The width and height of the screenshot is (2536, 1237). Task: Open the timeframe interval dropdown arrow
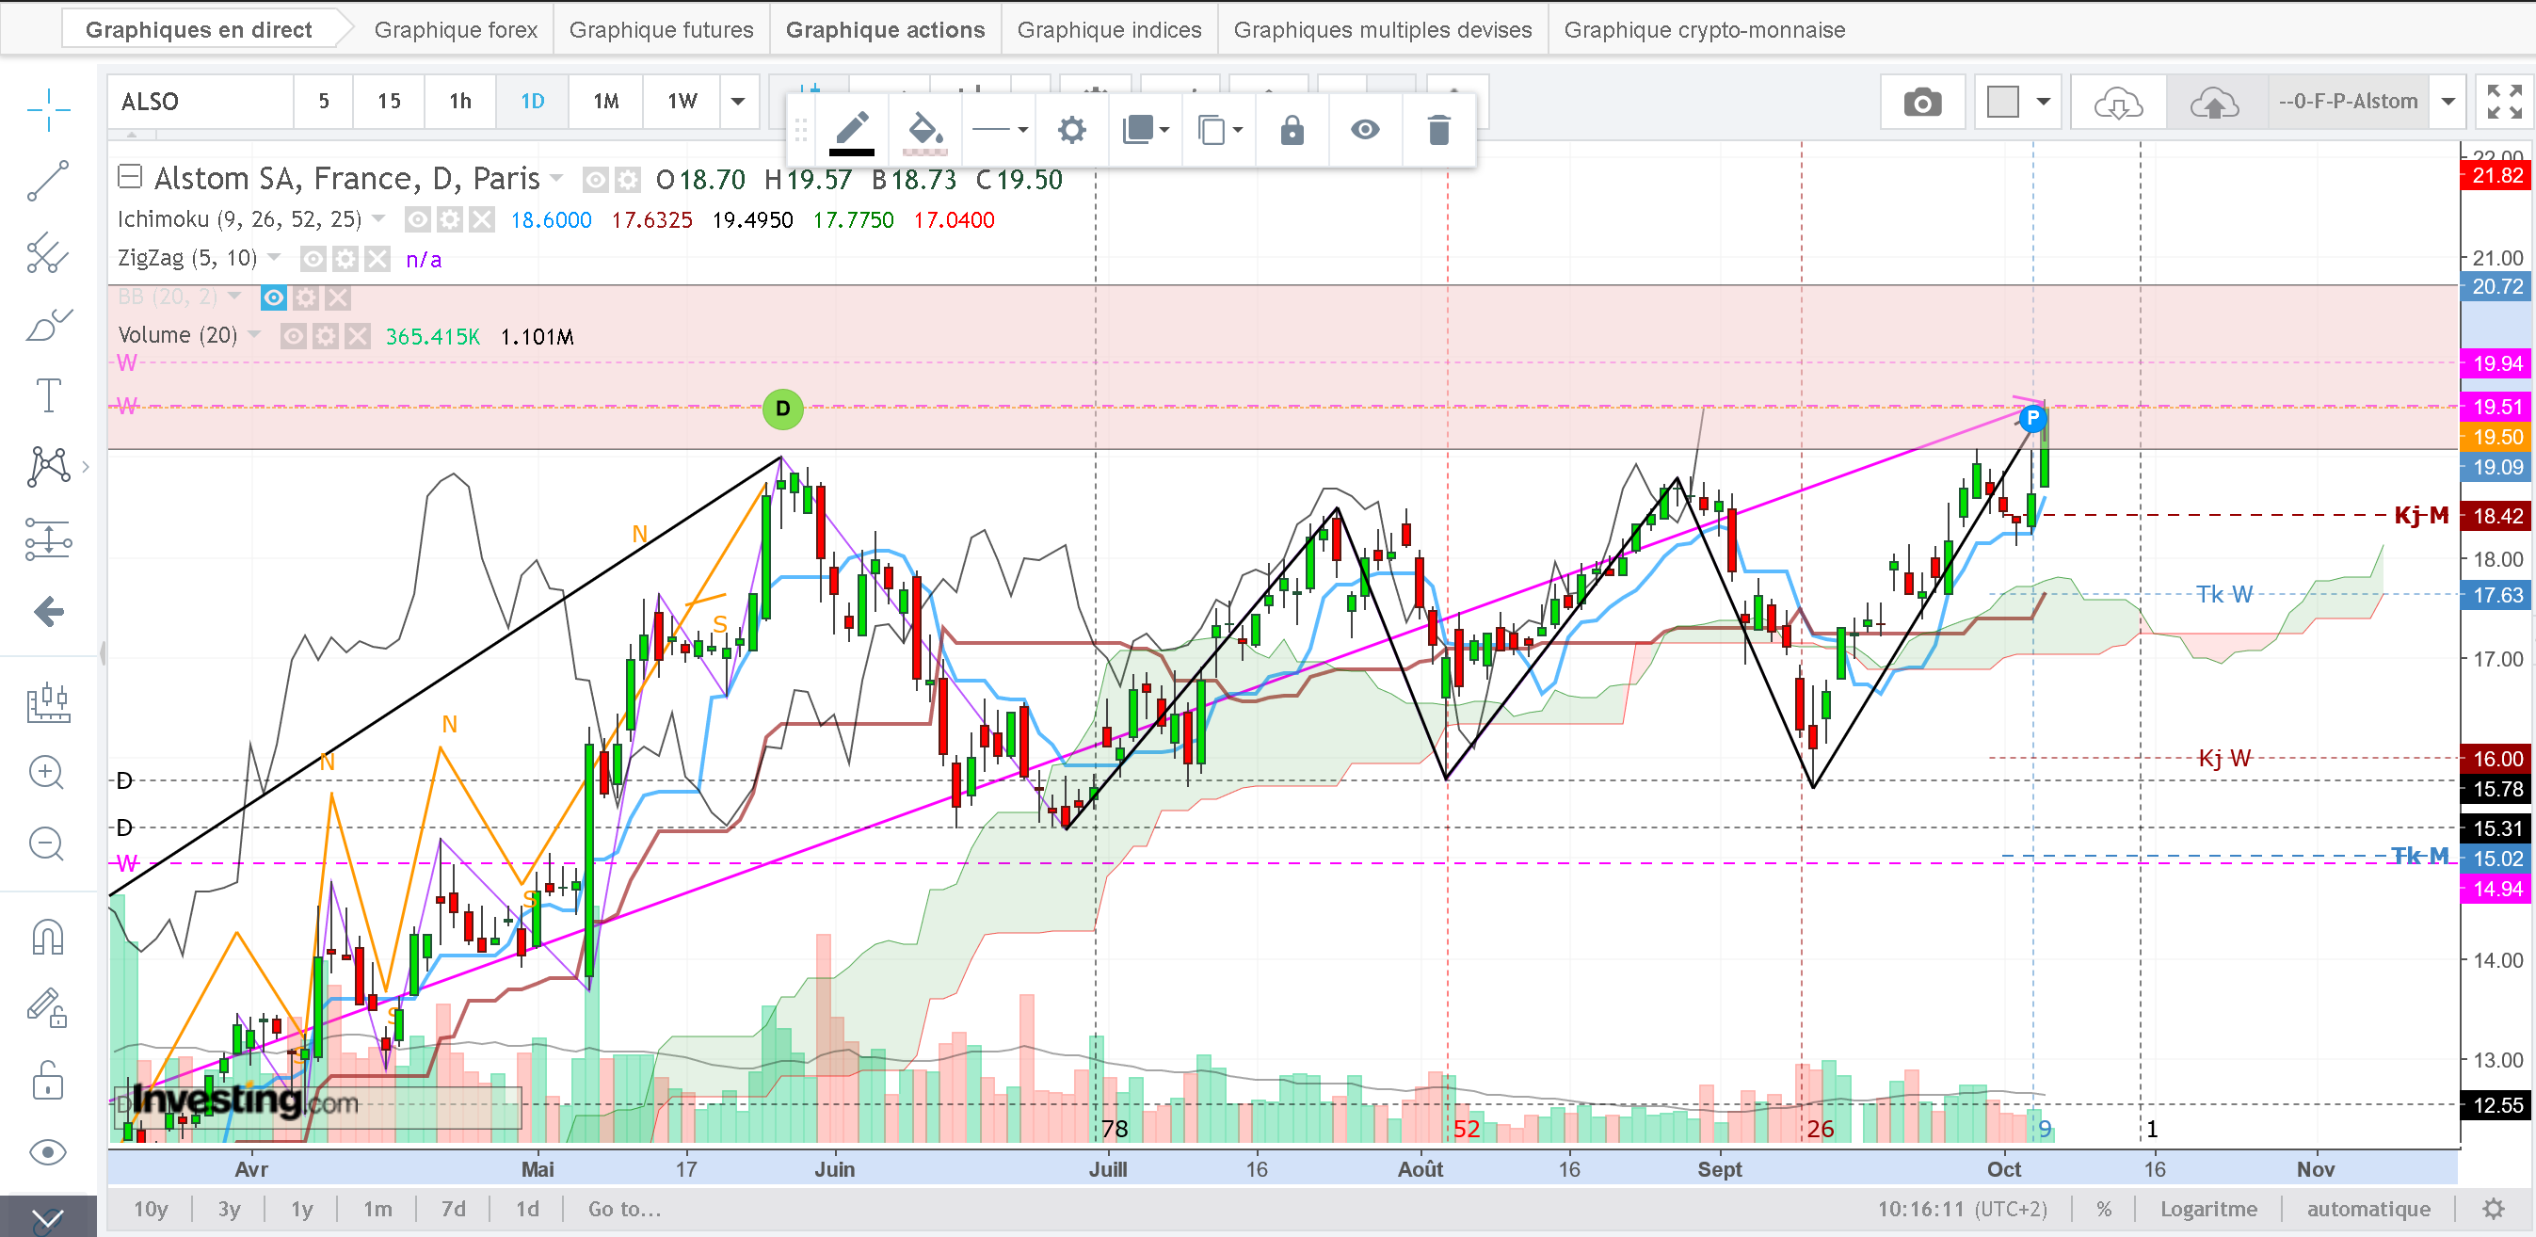(x=737, y=102)
